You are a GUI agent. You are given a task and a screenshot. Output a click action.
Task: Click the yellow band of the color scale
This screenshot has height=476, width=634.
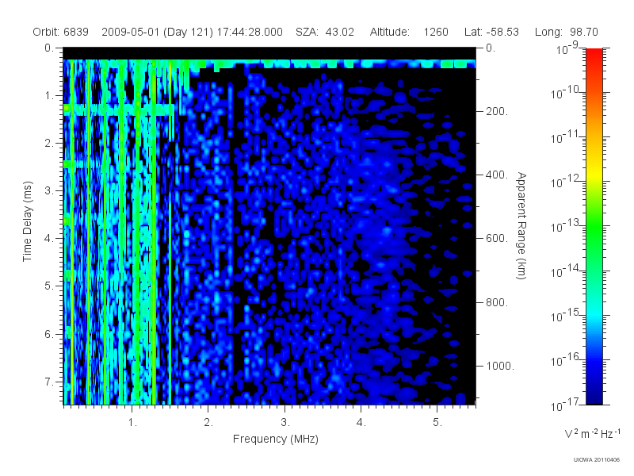pyautogui.click(x=594, y=174)
